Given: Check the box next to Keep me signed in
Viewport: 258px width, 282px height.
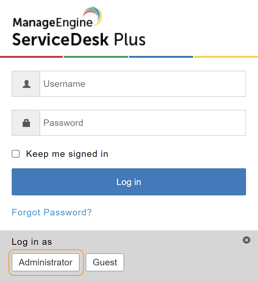Looking at the screenshot, I should [x=16, y=154].
